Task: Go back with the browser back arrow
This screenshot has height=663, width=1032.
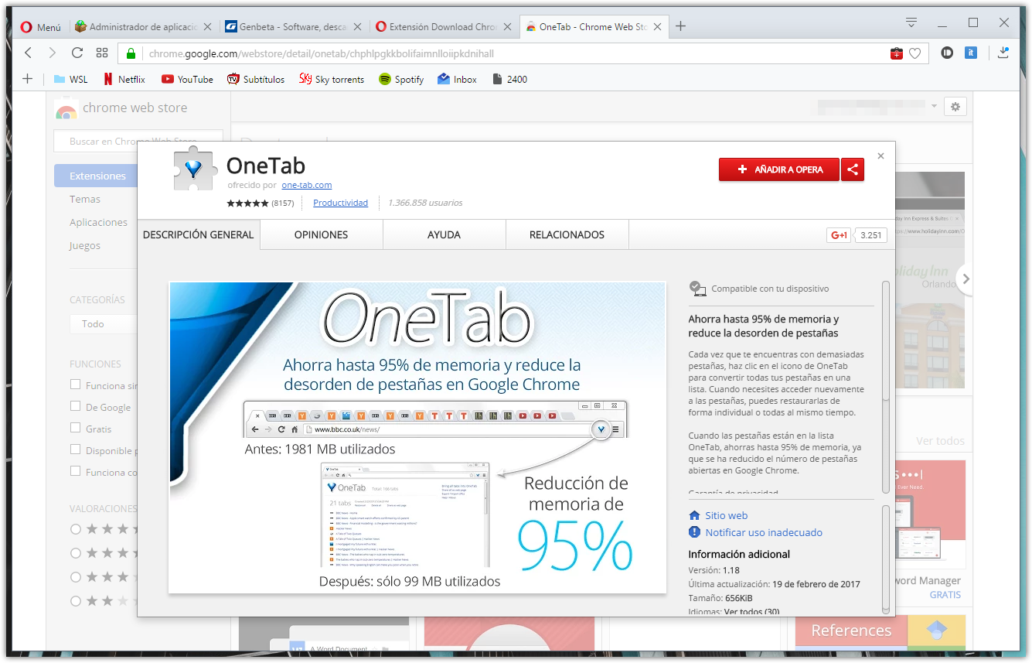Action: pos(28,53)
